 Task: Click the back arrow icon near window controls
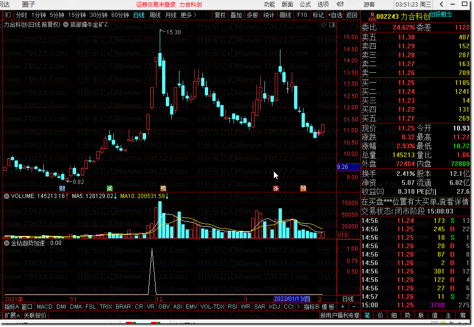[442, 4]
